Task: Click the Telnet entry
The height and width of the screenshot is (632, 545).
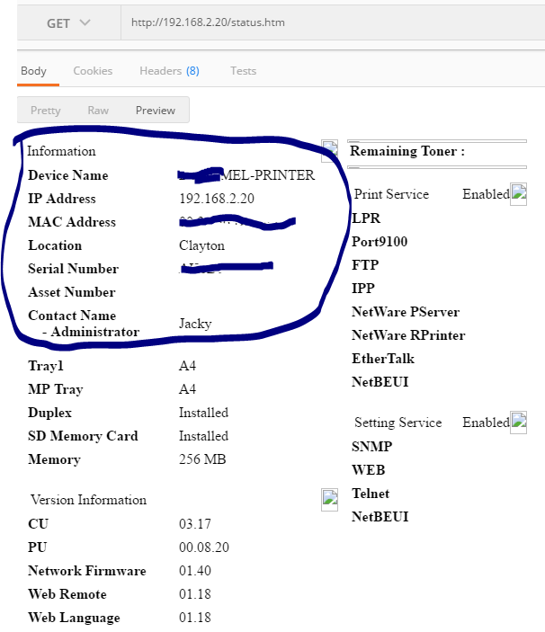Action: coord(371,494)
